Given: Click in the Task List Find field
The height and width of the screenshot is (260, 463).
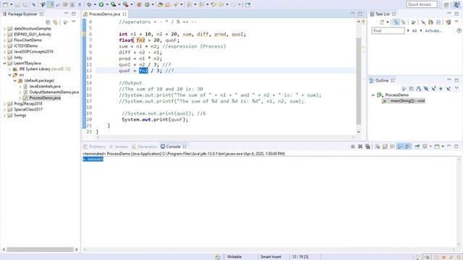Looking at the screenshot, I should (x=388, y=30).
